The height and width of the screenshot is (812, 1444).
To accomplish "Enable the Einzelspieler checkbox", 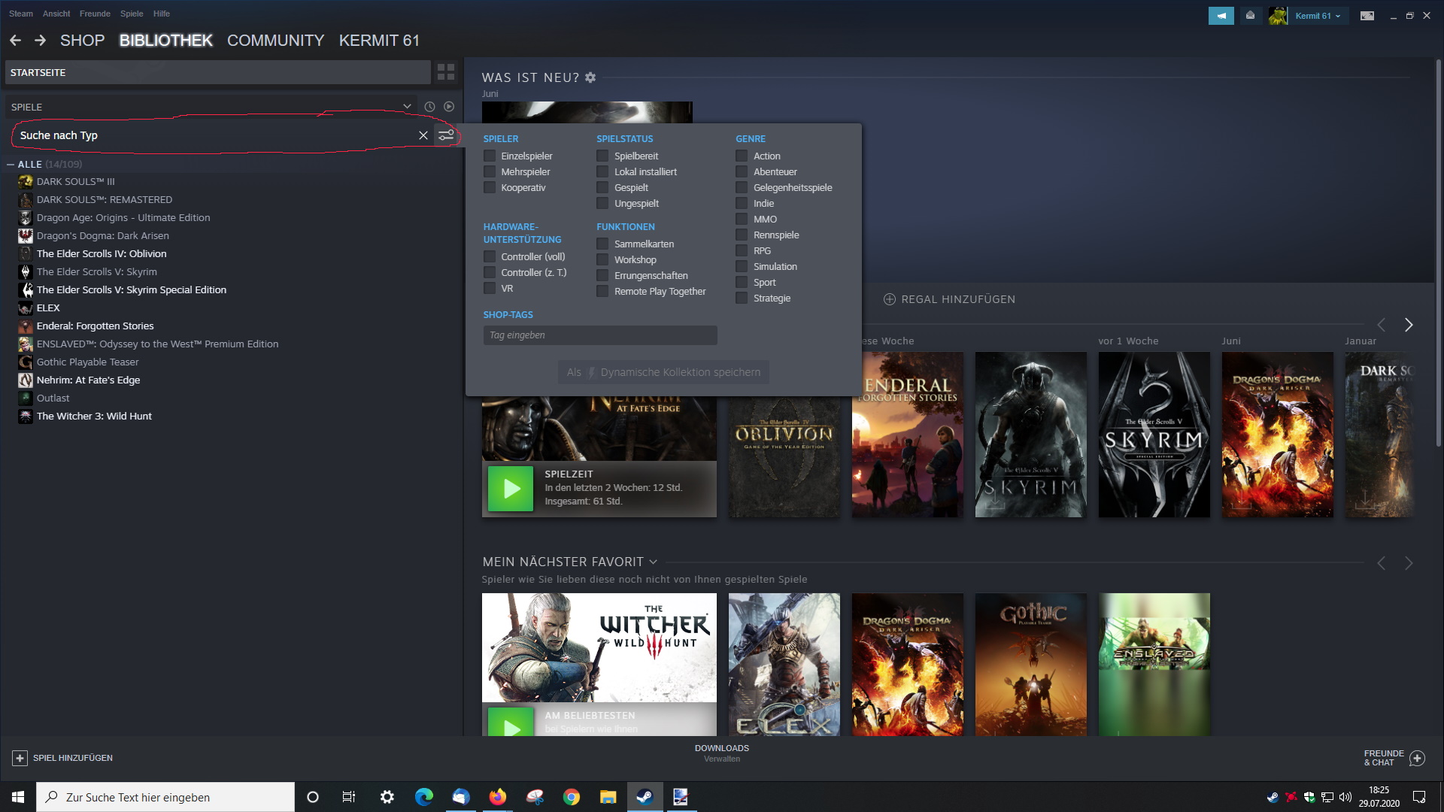I will [490, 156].
